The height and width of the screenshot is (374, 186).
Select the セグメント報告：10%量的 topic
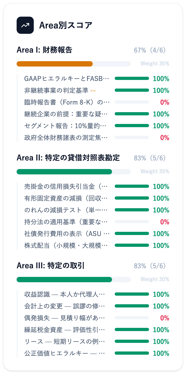click(67, 126)
